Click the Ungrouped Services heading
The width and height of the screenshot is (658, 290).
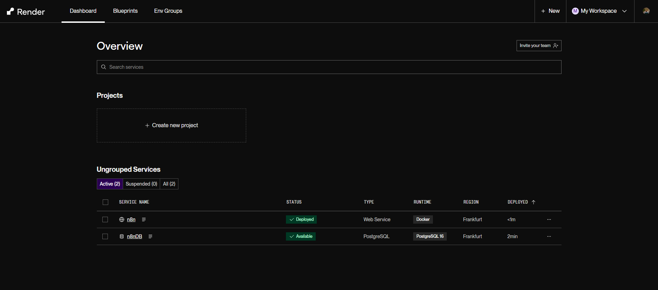[129, 169]
